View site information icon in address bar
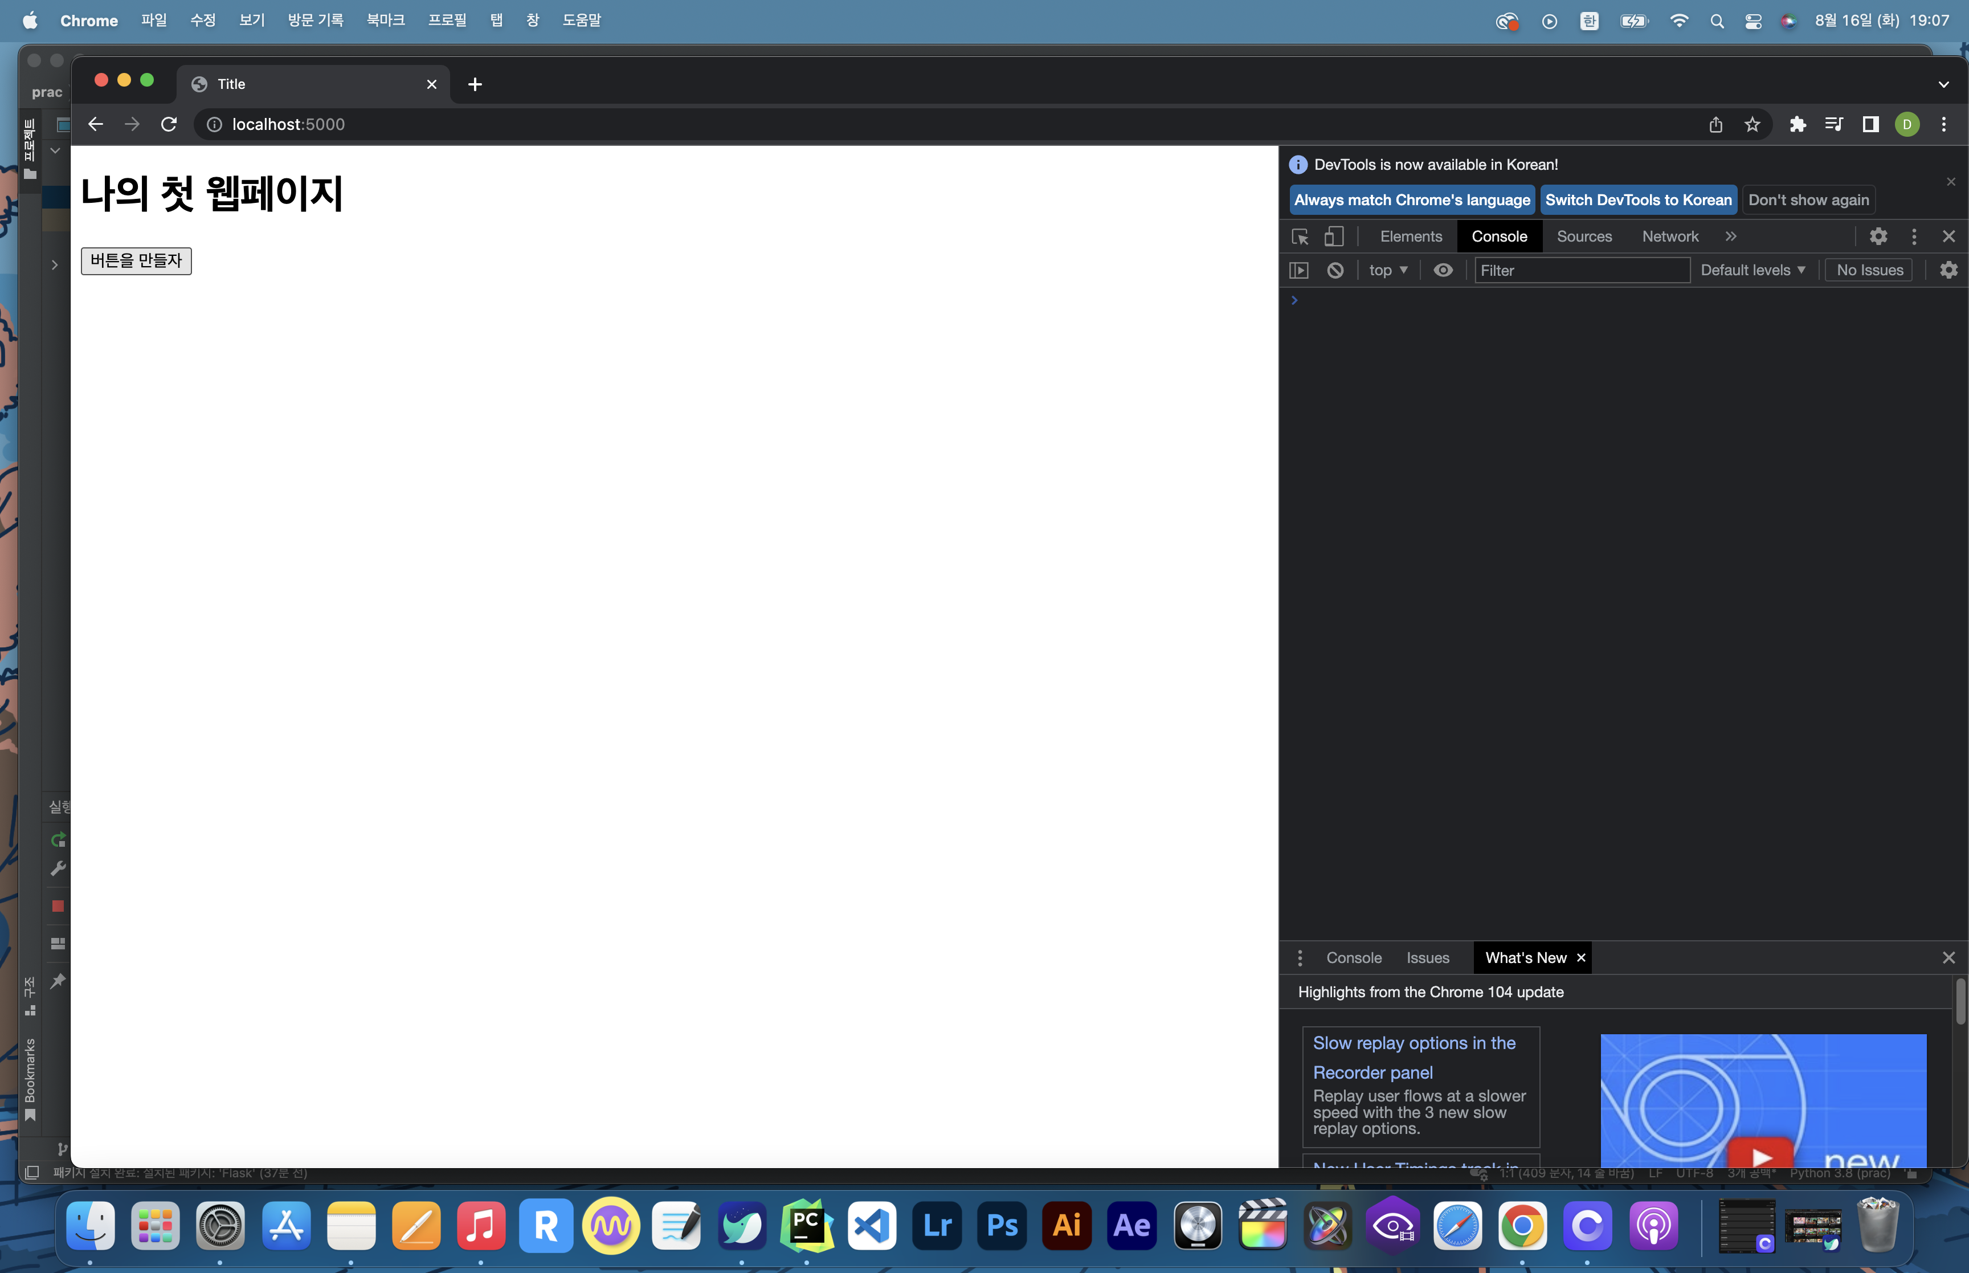1969x1273 pixels. 214,124
